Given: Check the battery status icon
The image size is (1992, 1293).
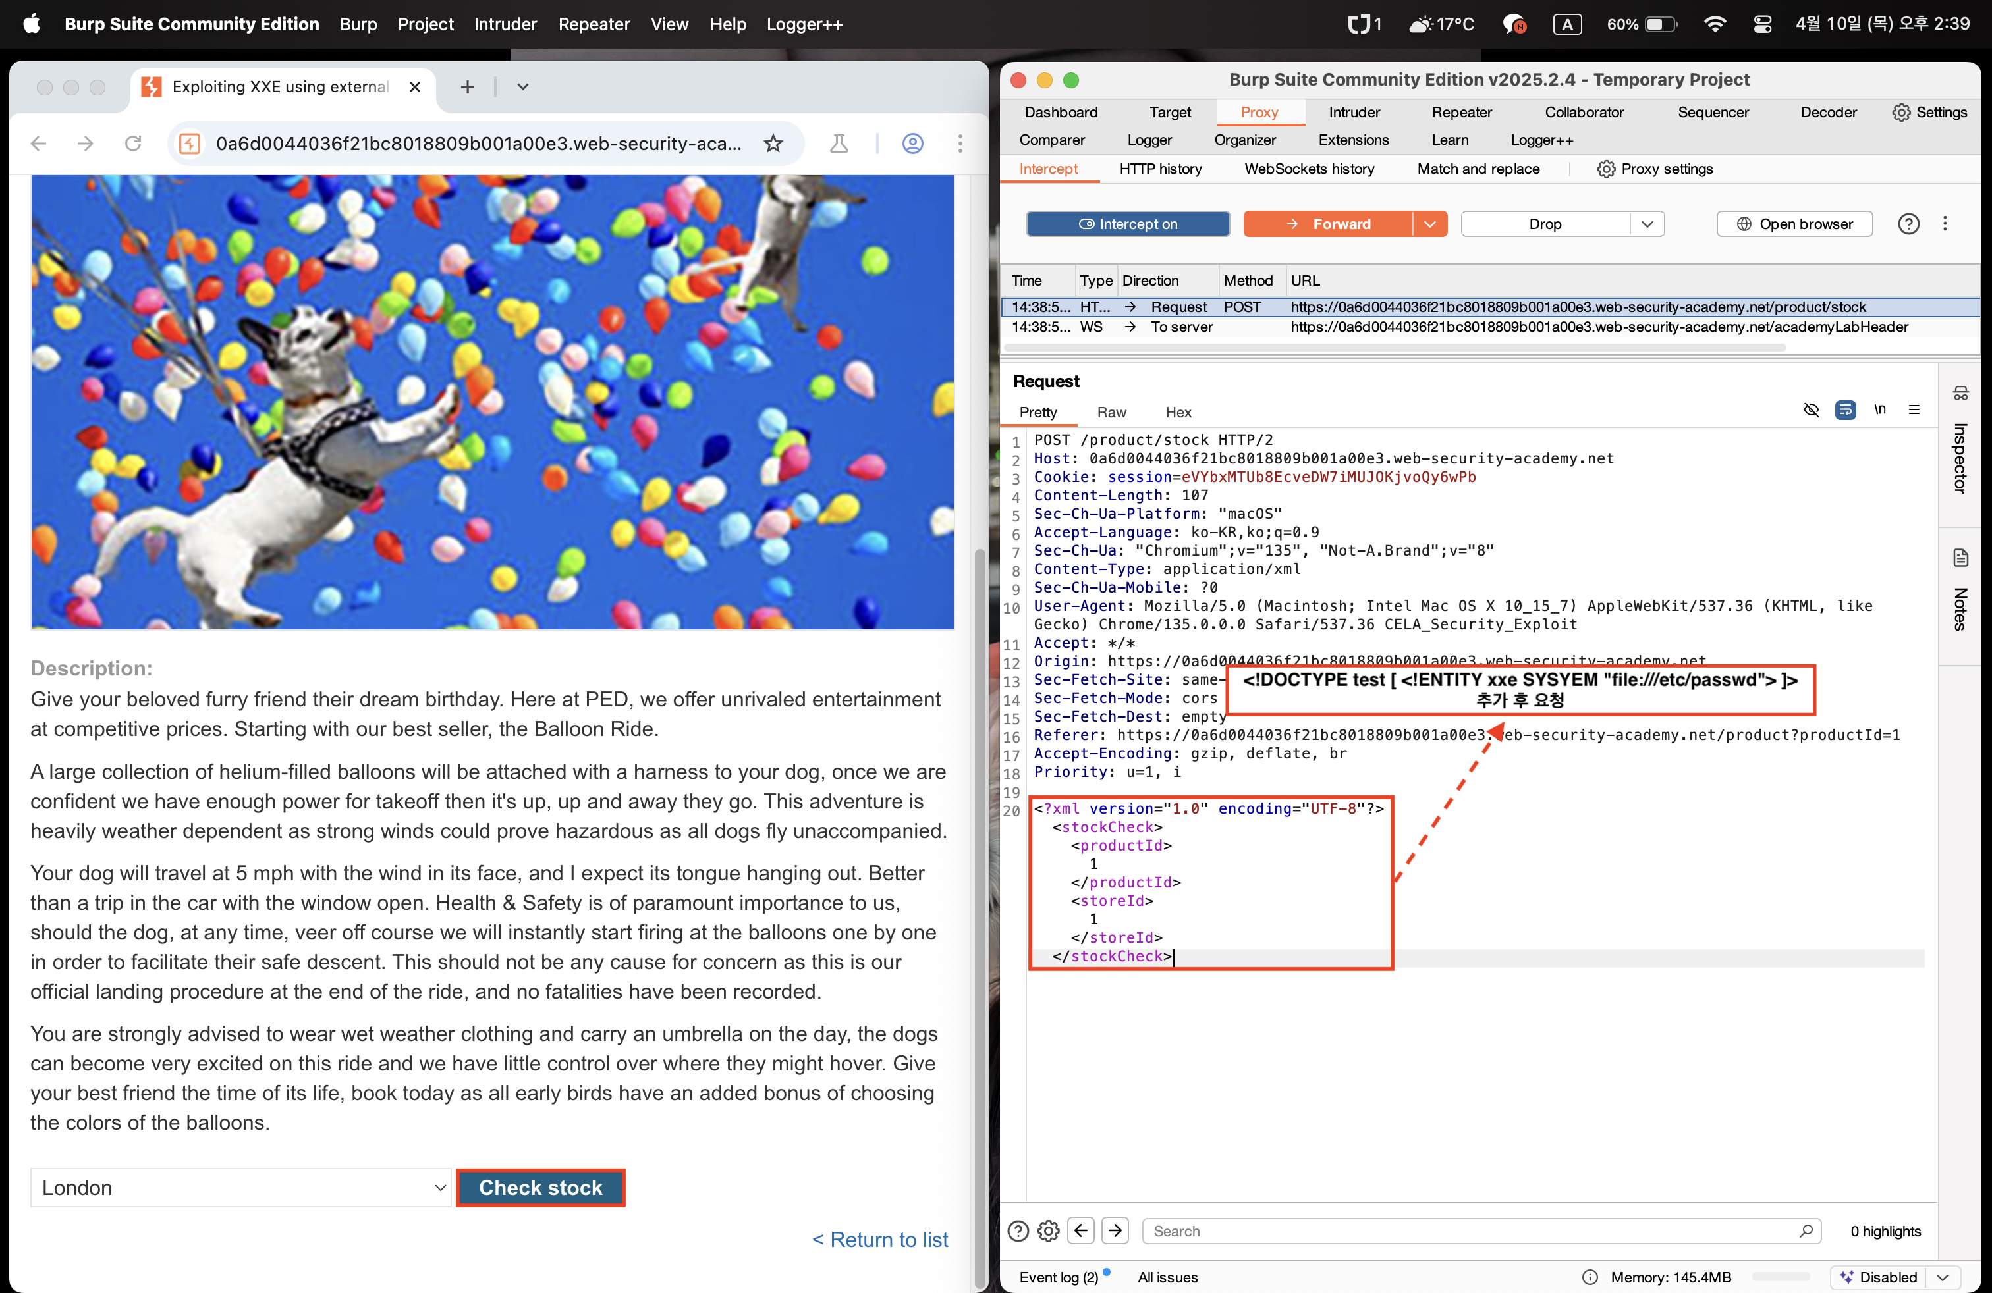Looking at the screenshot, I should click(x=1642, y=24).
